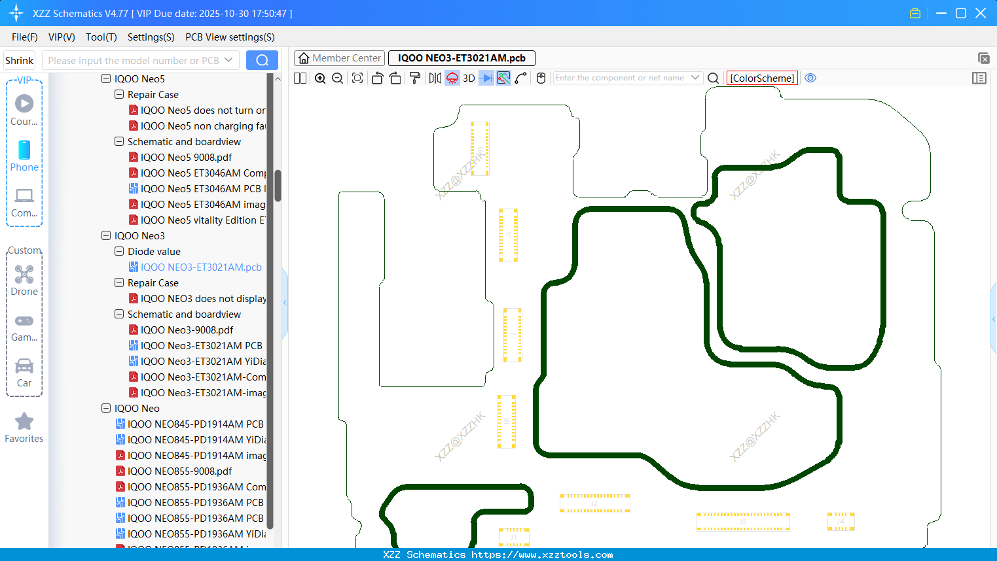Open IQOO Neo5 non charging repair case
The height and width of the screenshot is (561, 997).
coord(203,126)
